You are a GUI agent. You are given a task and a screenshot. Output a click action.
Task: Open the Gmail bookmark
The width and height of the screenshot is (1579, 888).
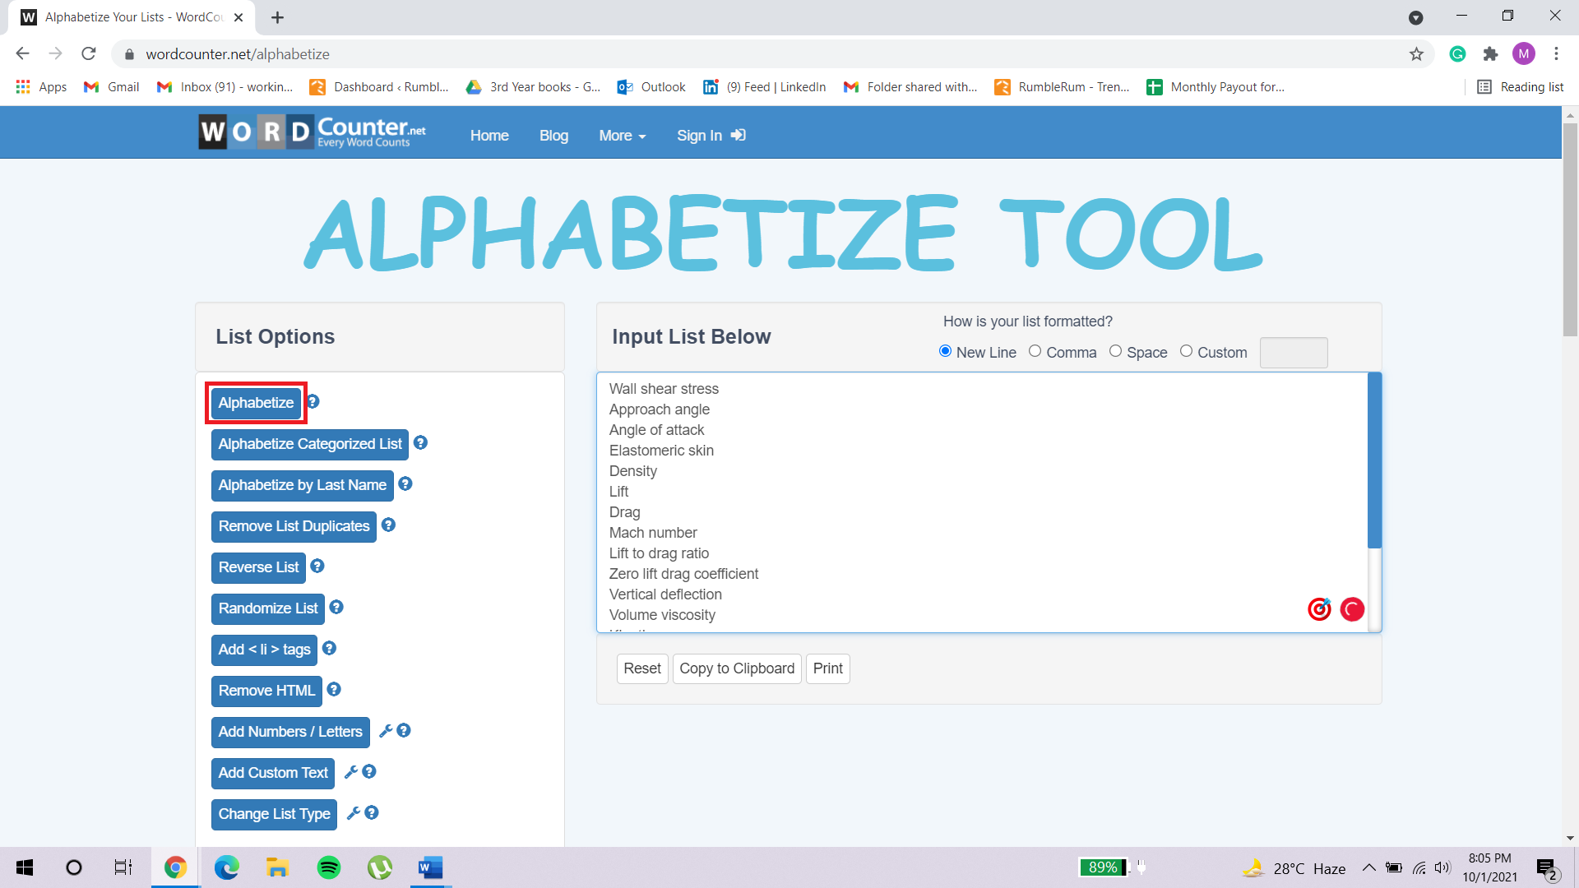pos(111,87)
